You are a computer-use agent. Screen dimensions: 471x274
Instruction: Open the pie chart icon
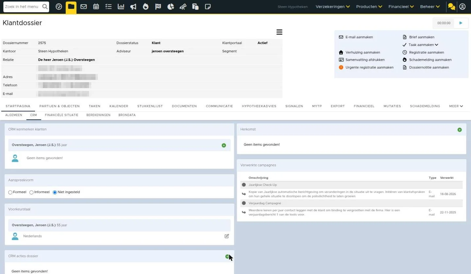170,7
